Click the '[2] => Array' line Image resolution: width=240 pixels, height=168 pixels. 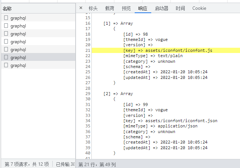(118, 94)
